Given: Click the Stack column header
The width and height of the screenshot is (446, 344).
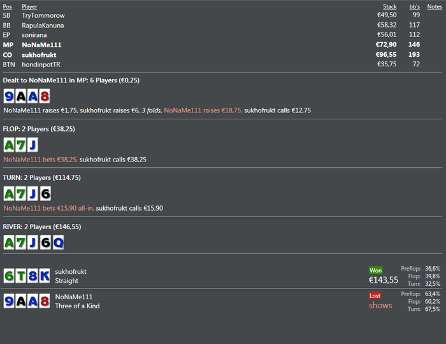Looking at the screenshot, I should point(389,6).
